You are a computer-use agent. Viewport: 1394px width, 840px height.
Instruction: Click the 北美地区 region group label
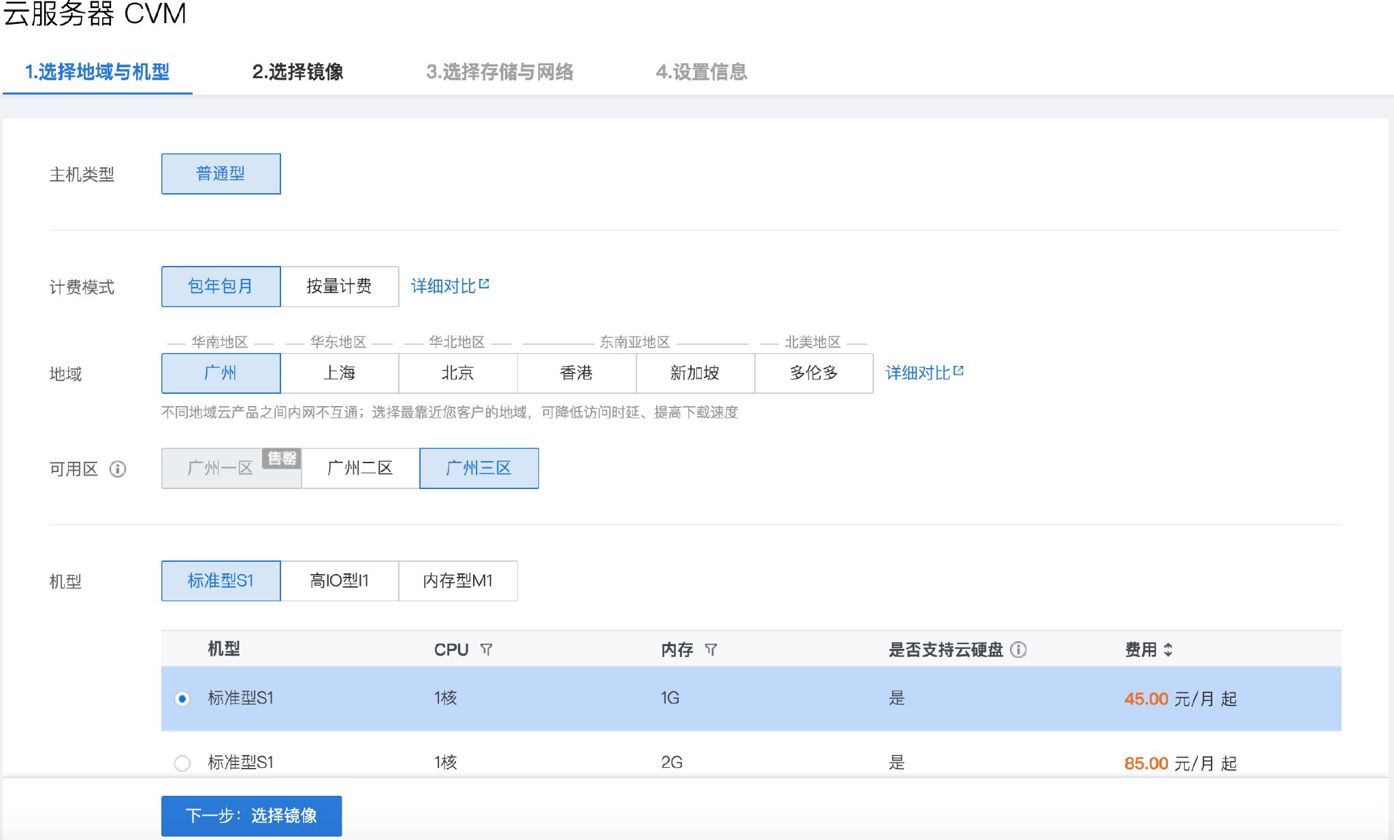pyautogui.click(x=813, y=342)
